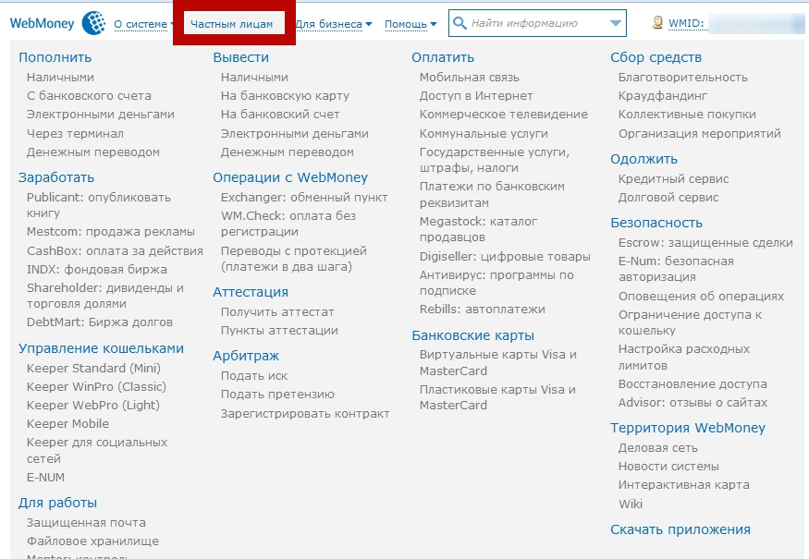
Task: Click into the 'Найти информацию' search field
Action: coord(536,23)
